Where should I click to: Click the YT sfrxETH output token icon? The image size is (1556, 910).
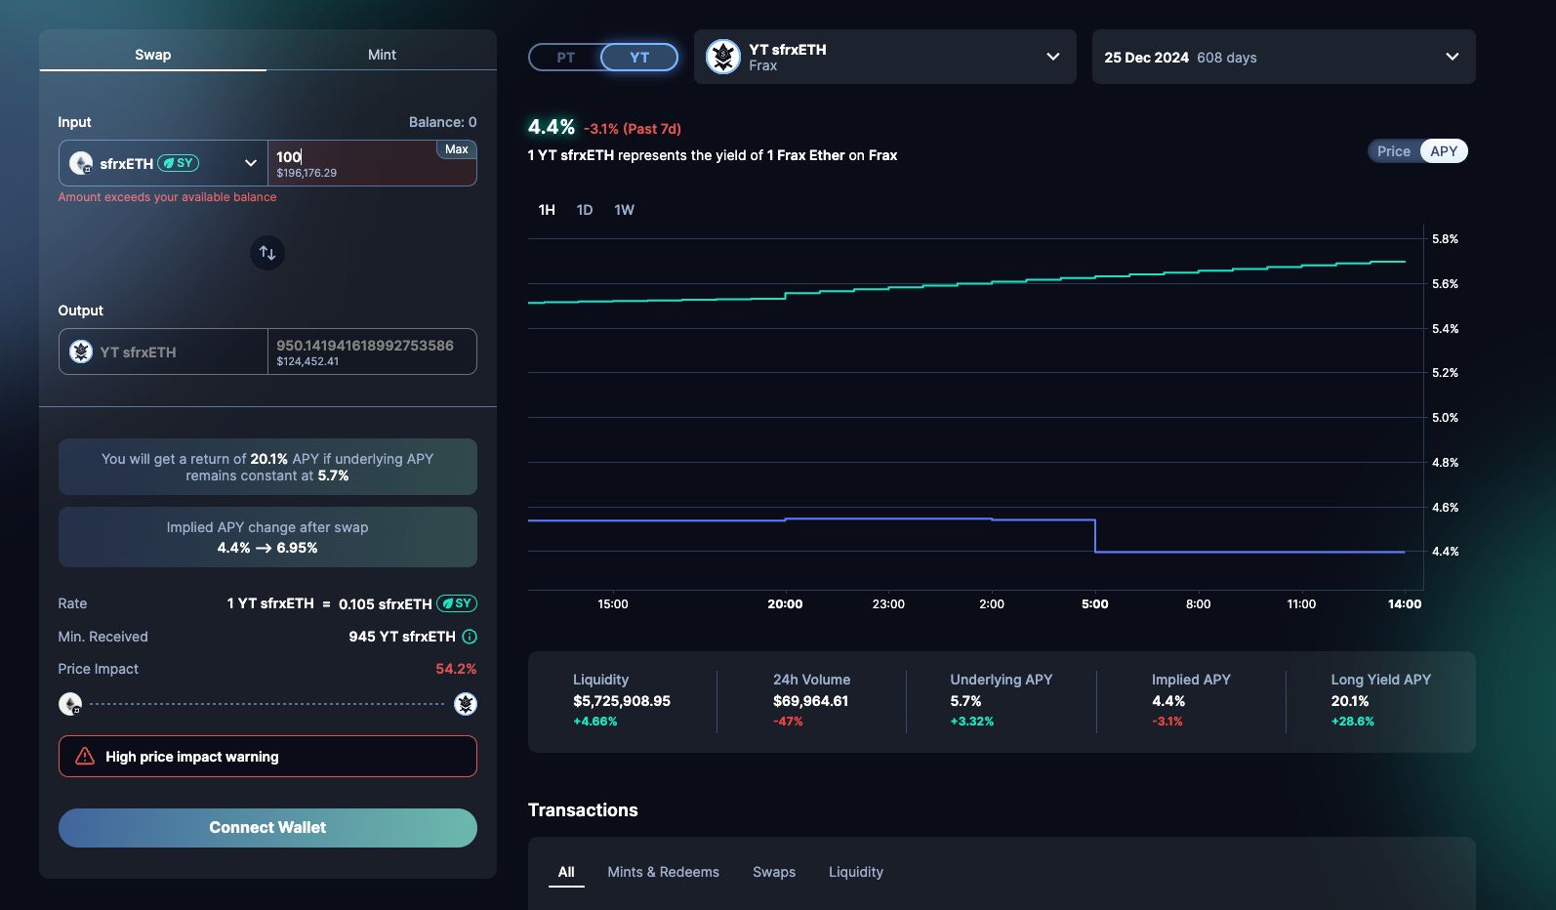[x=81, y=352]
